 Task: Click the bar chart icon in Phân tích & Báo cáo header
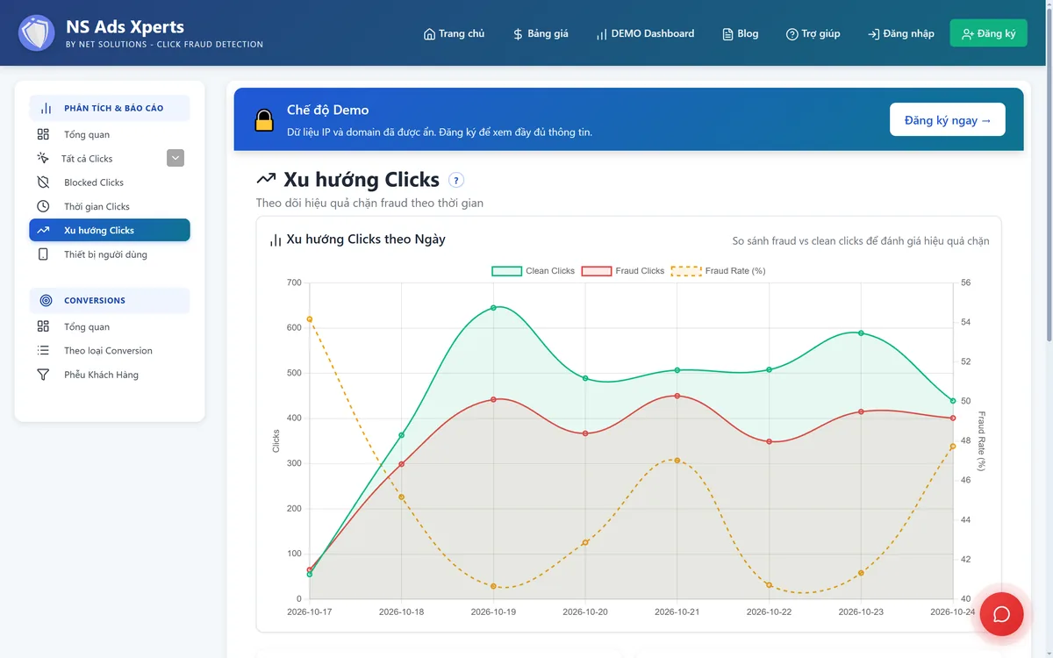pos(47,108)
